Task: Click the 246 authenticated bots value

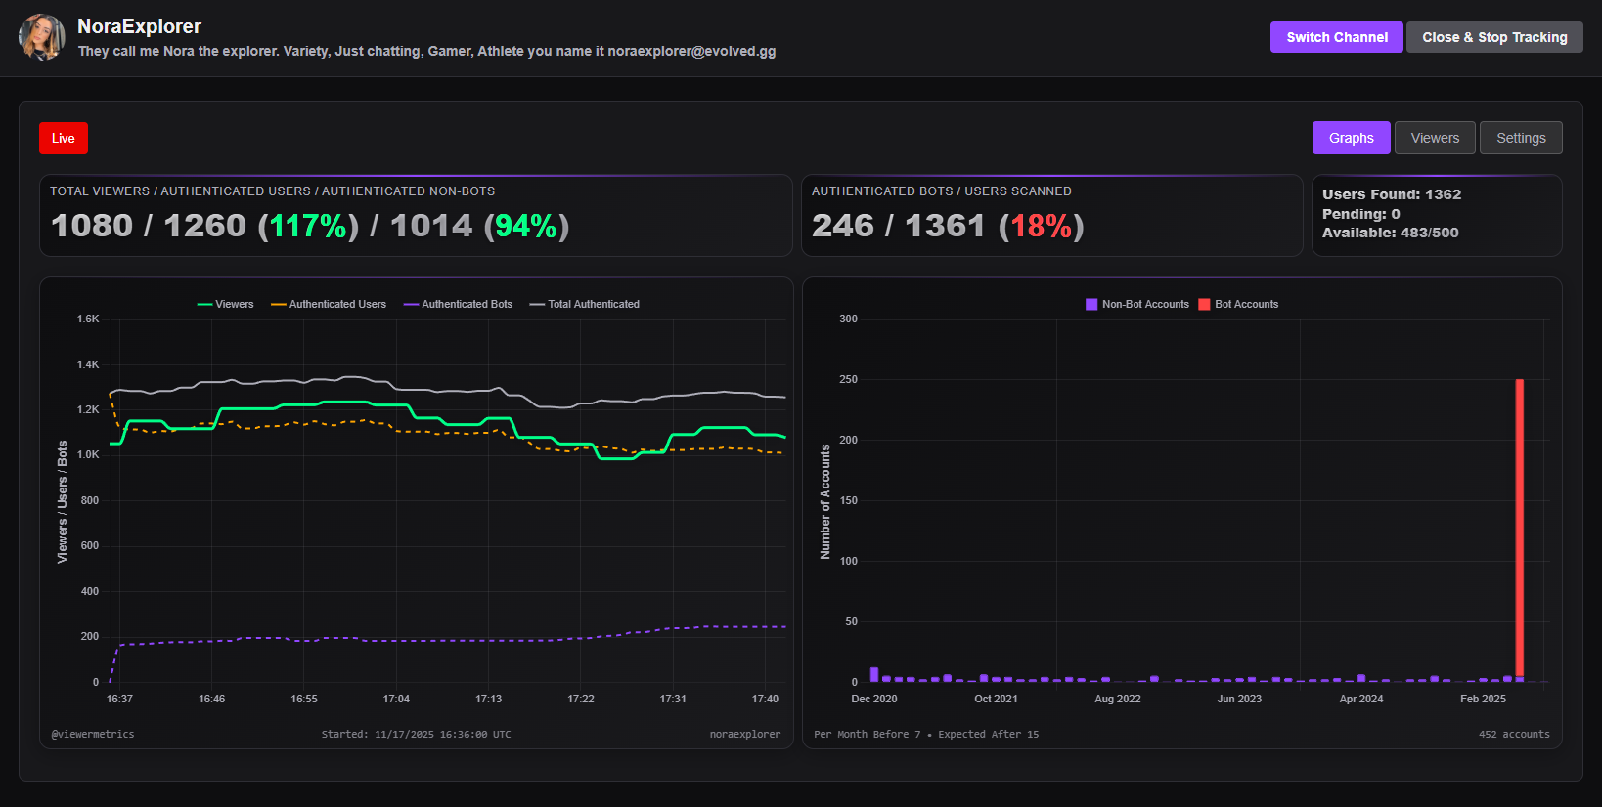Action: pos(843,226)
